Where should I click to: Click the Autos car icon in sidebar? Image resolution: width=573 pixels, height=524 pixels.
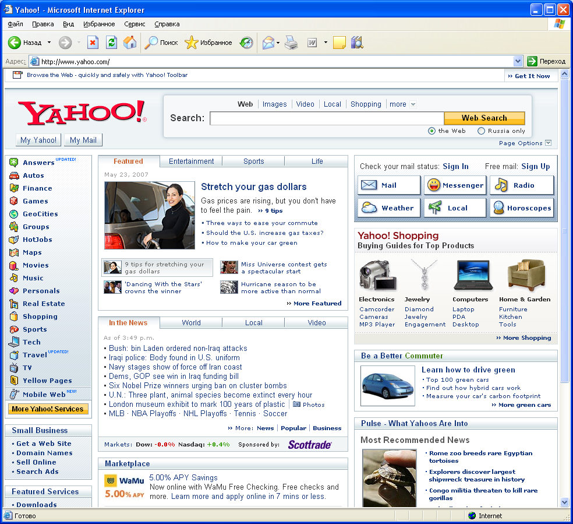[14, 175]
